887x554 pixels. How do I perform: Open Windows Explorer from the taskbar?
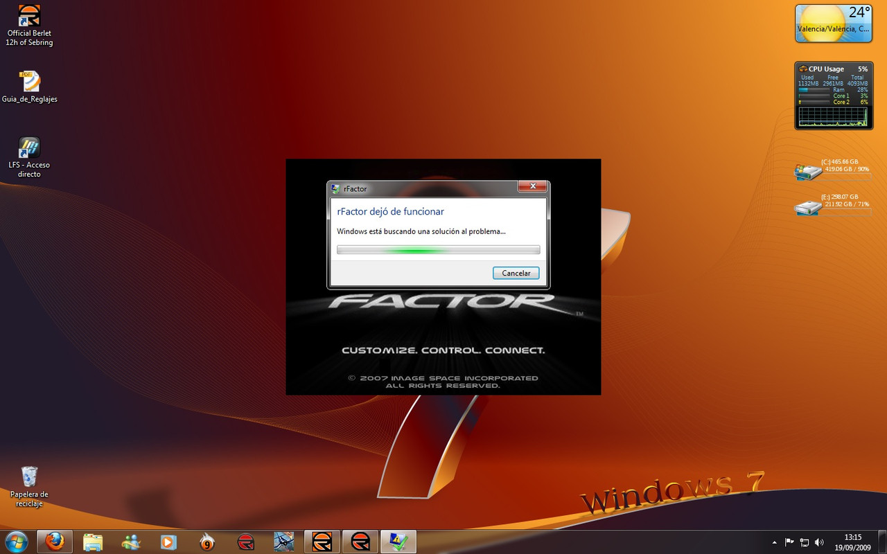point(93,541)
